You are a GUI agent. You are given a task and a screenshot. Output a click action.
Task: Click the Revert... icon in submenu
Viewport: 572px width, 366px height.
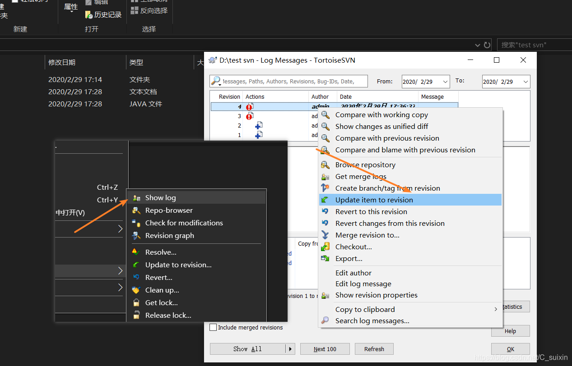[x=136, y=278]
